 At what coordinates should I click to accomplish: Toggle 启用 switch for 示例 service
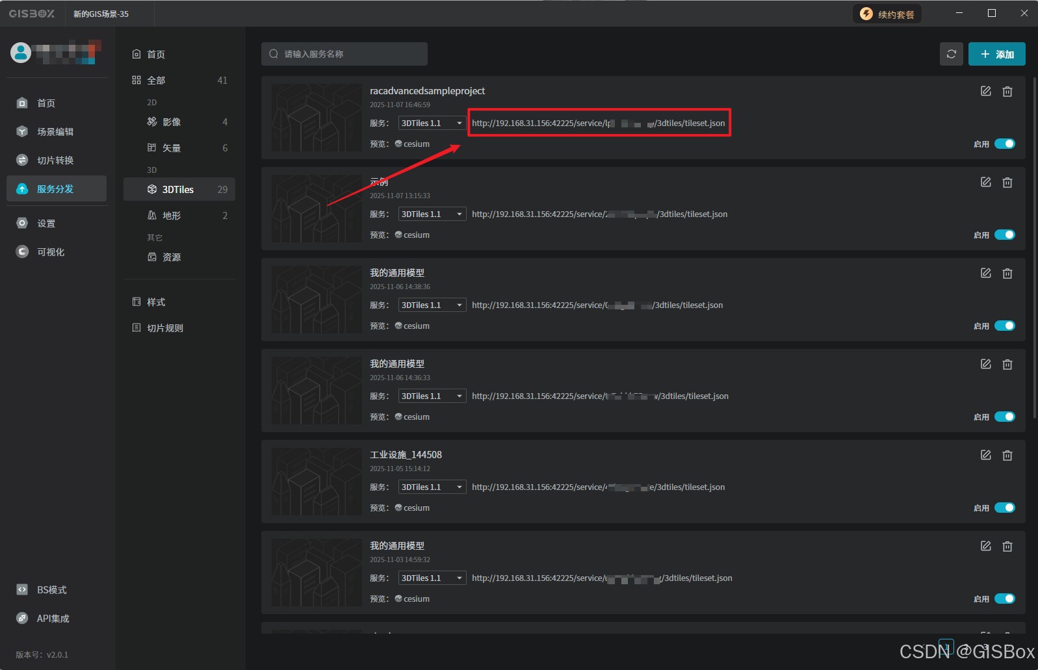click(1005, 235)
